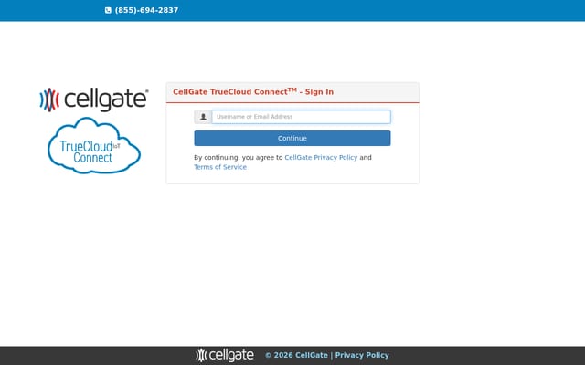The width and height of the screenshot is (585, 365).
Task: Click the TrueCloud Connect cloud logo
Action: 94,146
